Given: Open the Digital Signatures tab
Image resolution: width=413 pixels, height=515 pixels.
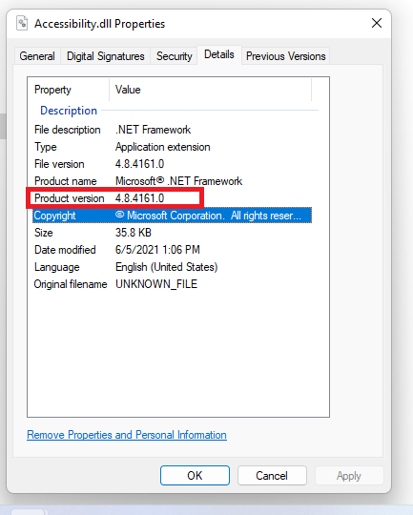Looking at the screenshot, I should [x=106, y=56].
